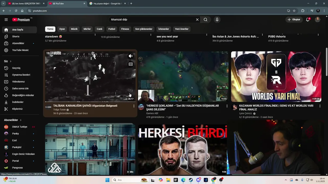Select the Yeni öneriler filter chip
The image size is (328, 184).
pyautogui.click(x=182, y=29)
